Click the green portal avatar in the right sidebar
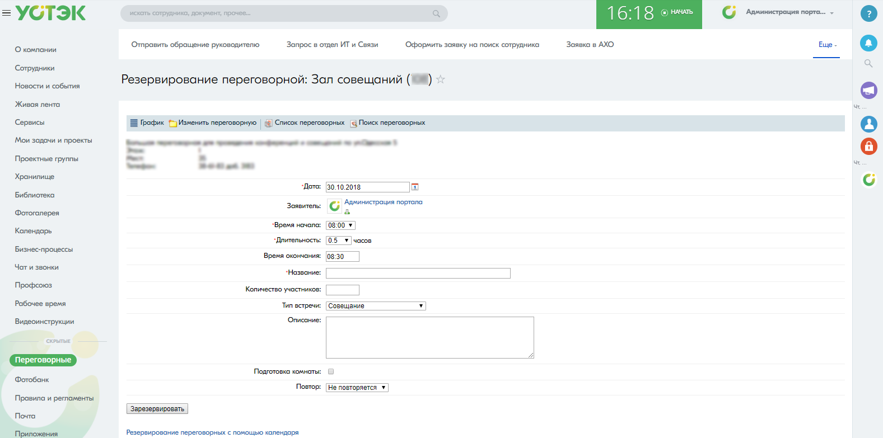This screenshot has height=438, width=883. tap(868, 180)
